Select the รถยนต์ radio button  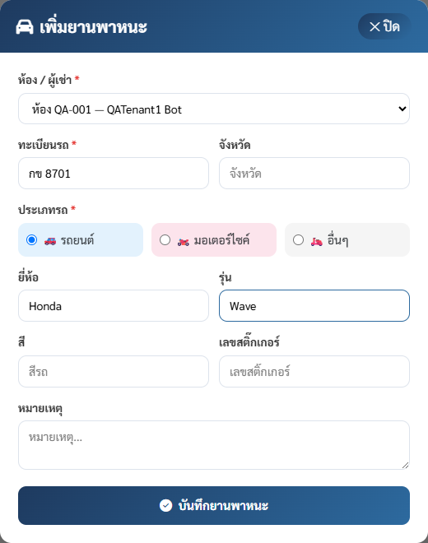click(x=31, y=239)
